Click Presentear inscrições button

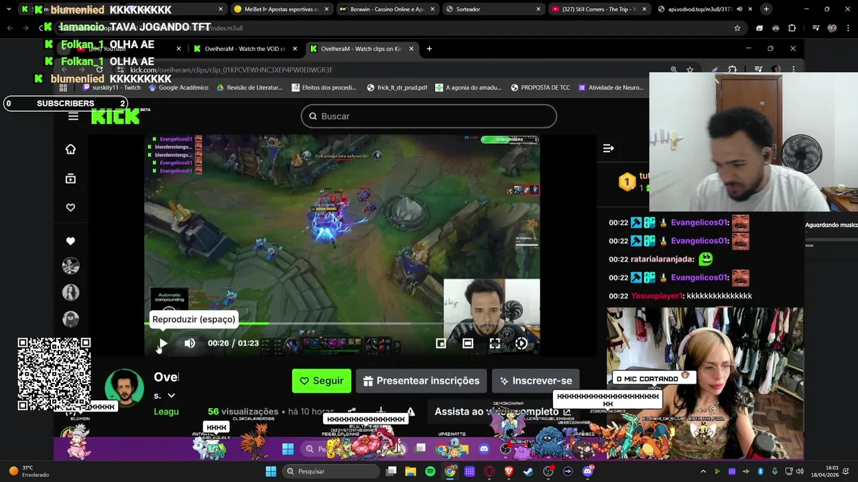point(421,381)
